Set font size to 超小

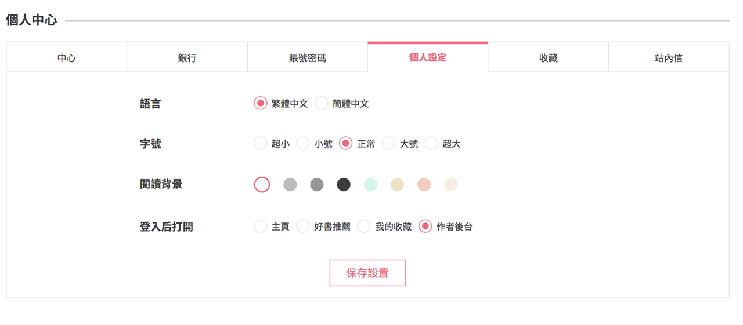[x=261, y=144]
